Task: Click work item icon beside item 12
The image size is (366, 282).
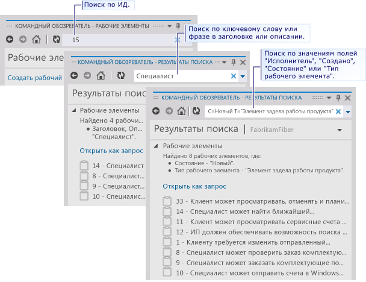Action: (x=167, y=232)
